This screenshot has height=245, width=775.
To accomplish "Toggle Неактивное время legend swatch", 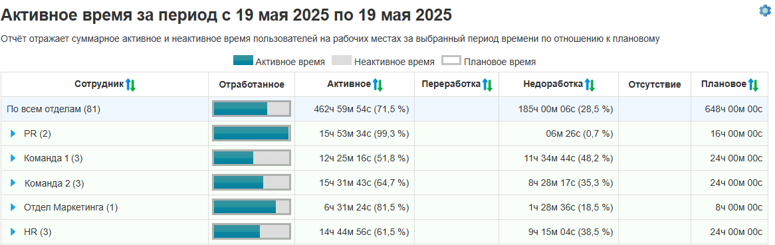I will [x=341, y=61].
